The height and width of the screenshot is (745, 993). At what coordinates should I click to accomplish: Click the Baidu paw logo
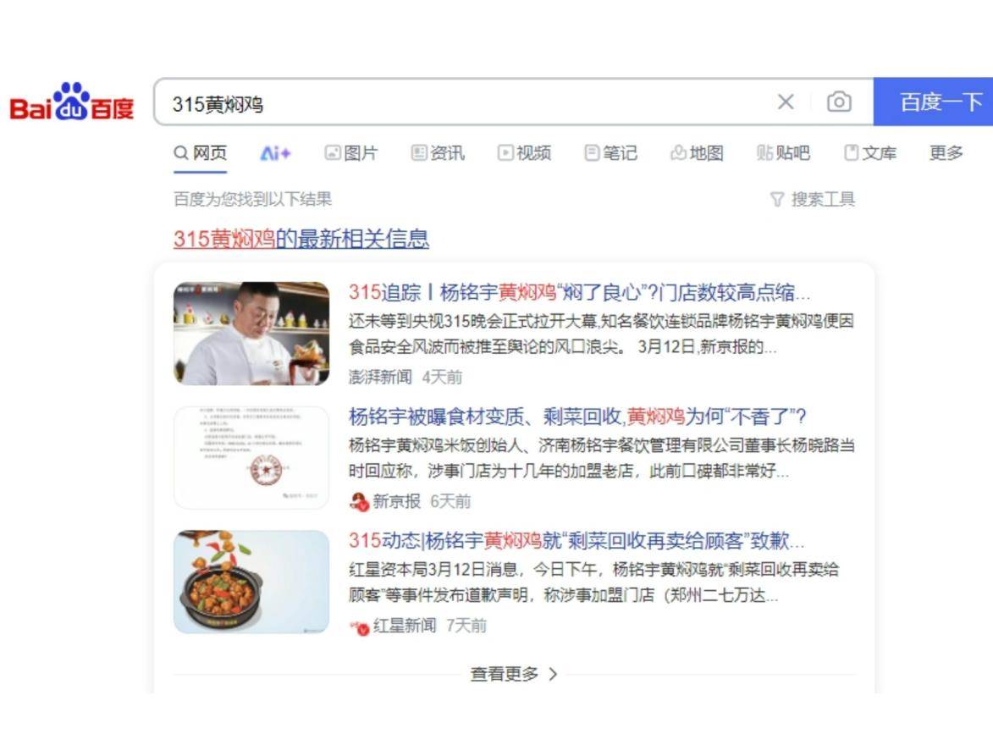coord(72,102)
